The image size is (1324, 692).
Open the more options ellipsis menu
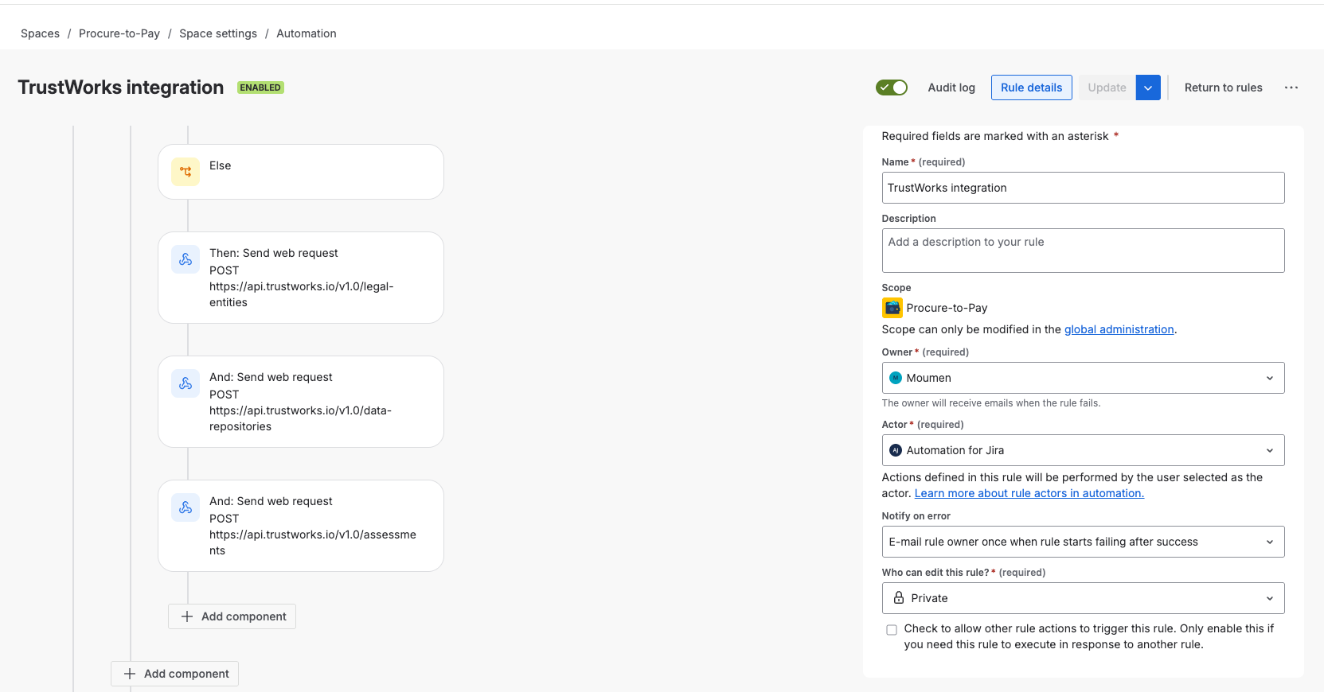pyautogui.click(x=1291, y=87)
